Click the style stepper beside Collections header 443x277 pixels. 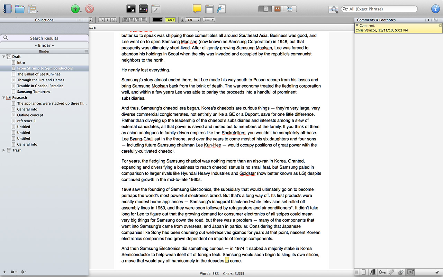click(91, 20)
